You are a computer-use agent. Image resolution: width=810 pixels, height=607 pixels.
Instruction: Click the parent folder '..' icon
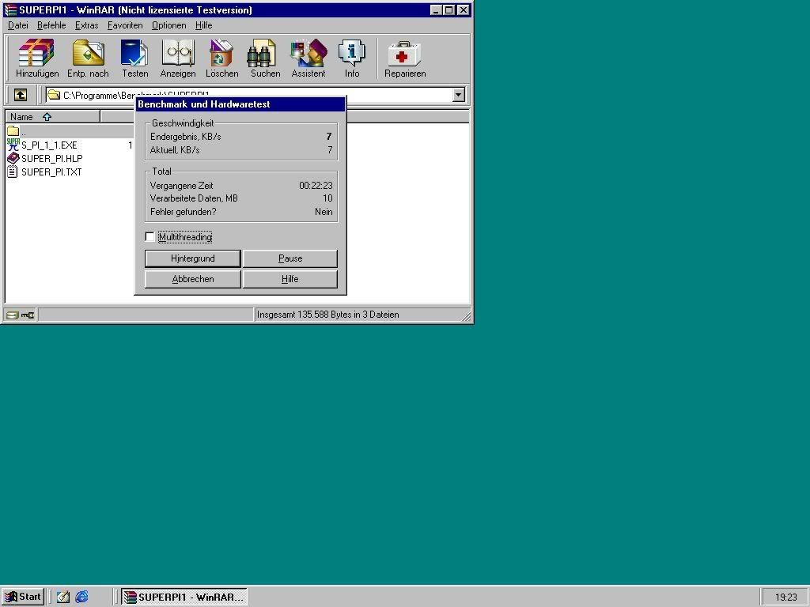point(13,130)
